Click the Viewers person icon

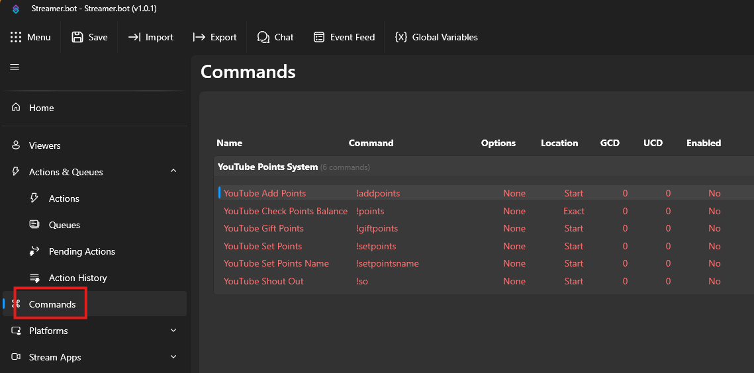pyautogui.click(x=16, y=145)
